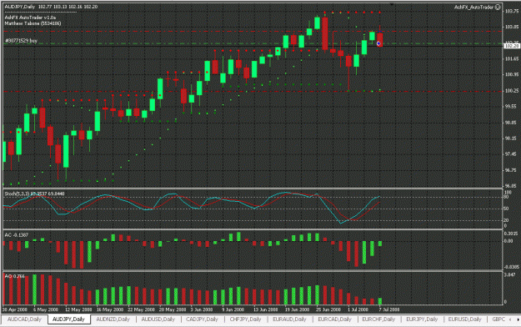521x327 pixels.
Task: Open the EURUSD,Daily chart tab
Action: tap(465, 319)
